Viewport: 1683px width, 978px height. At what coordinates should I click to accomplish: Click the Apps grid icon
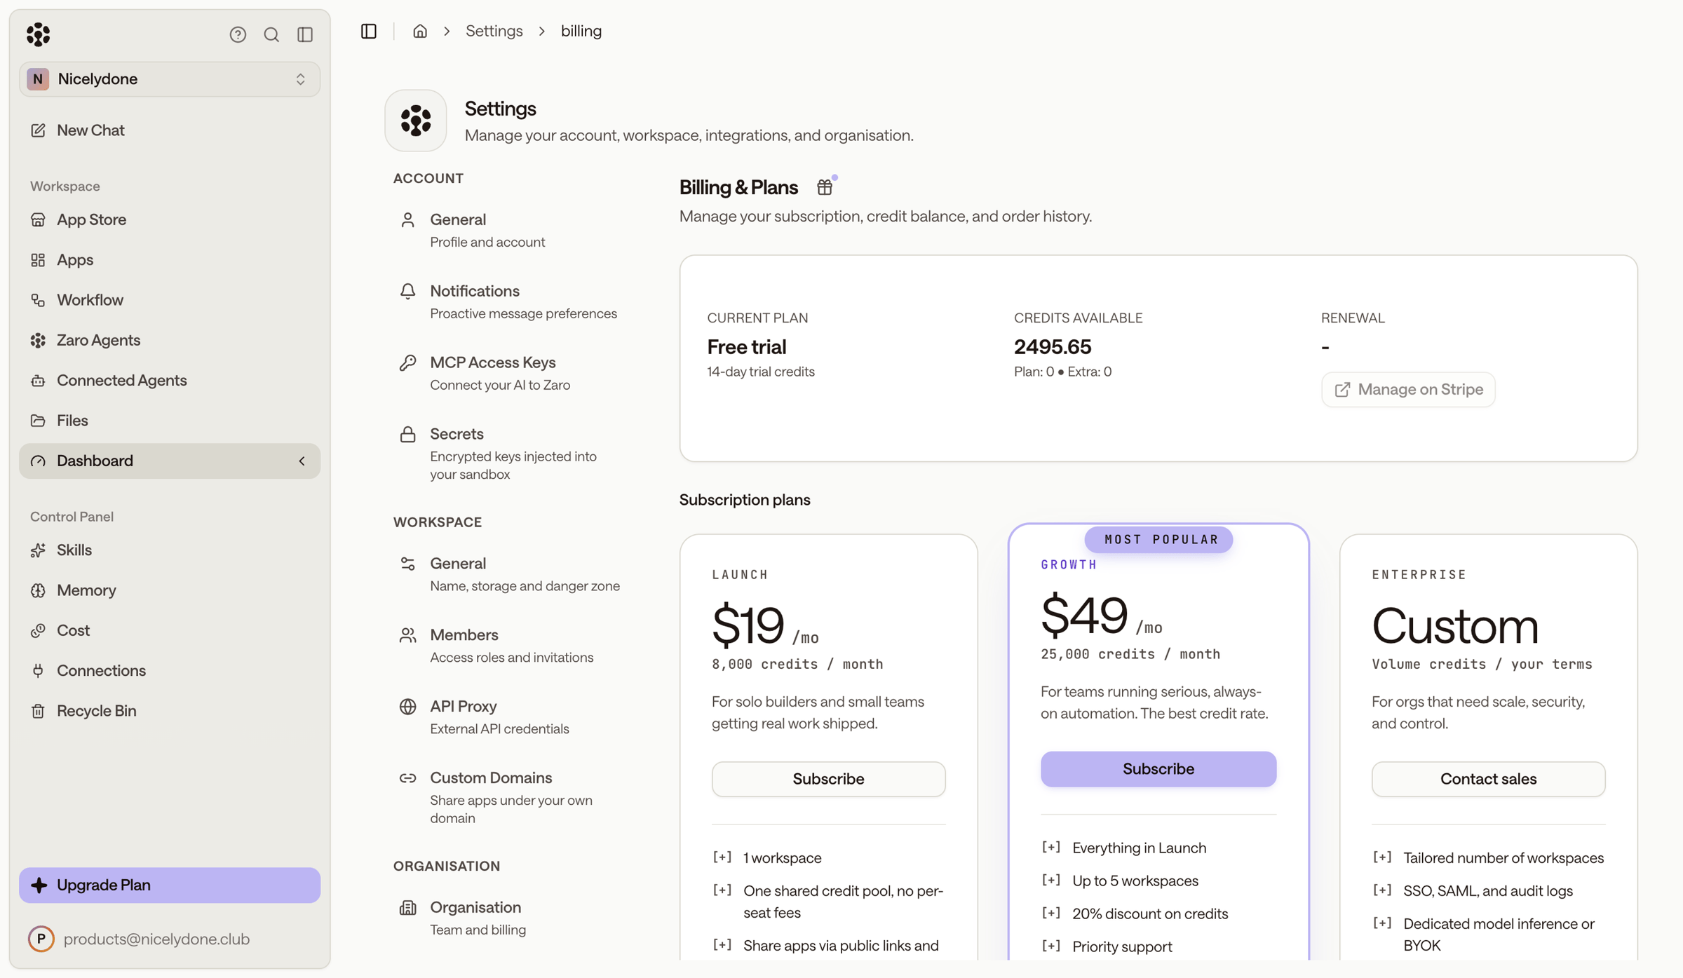pos(38,259)
